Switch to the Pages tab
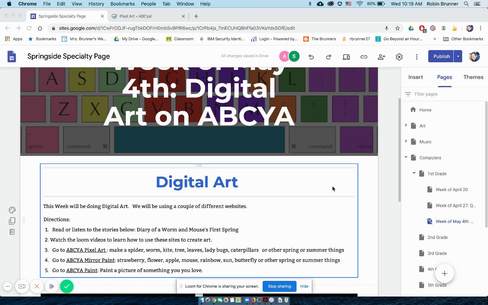Screen dimensions: 488x305 click(x=444, y=77)
